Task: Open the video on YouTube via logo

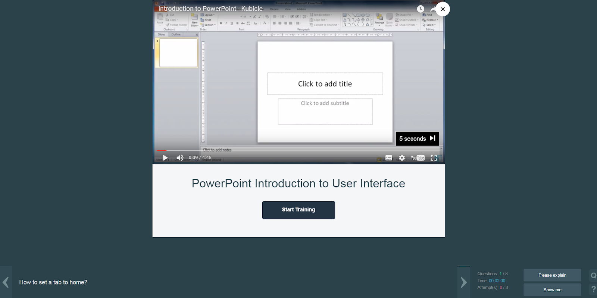Action: [418, 158]
